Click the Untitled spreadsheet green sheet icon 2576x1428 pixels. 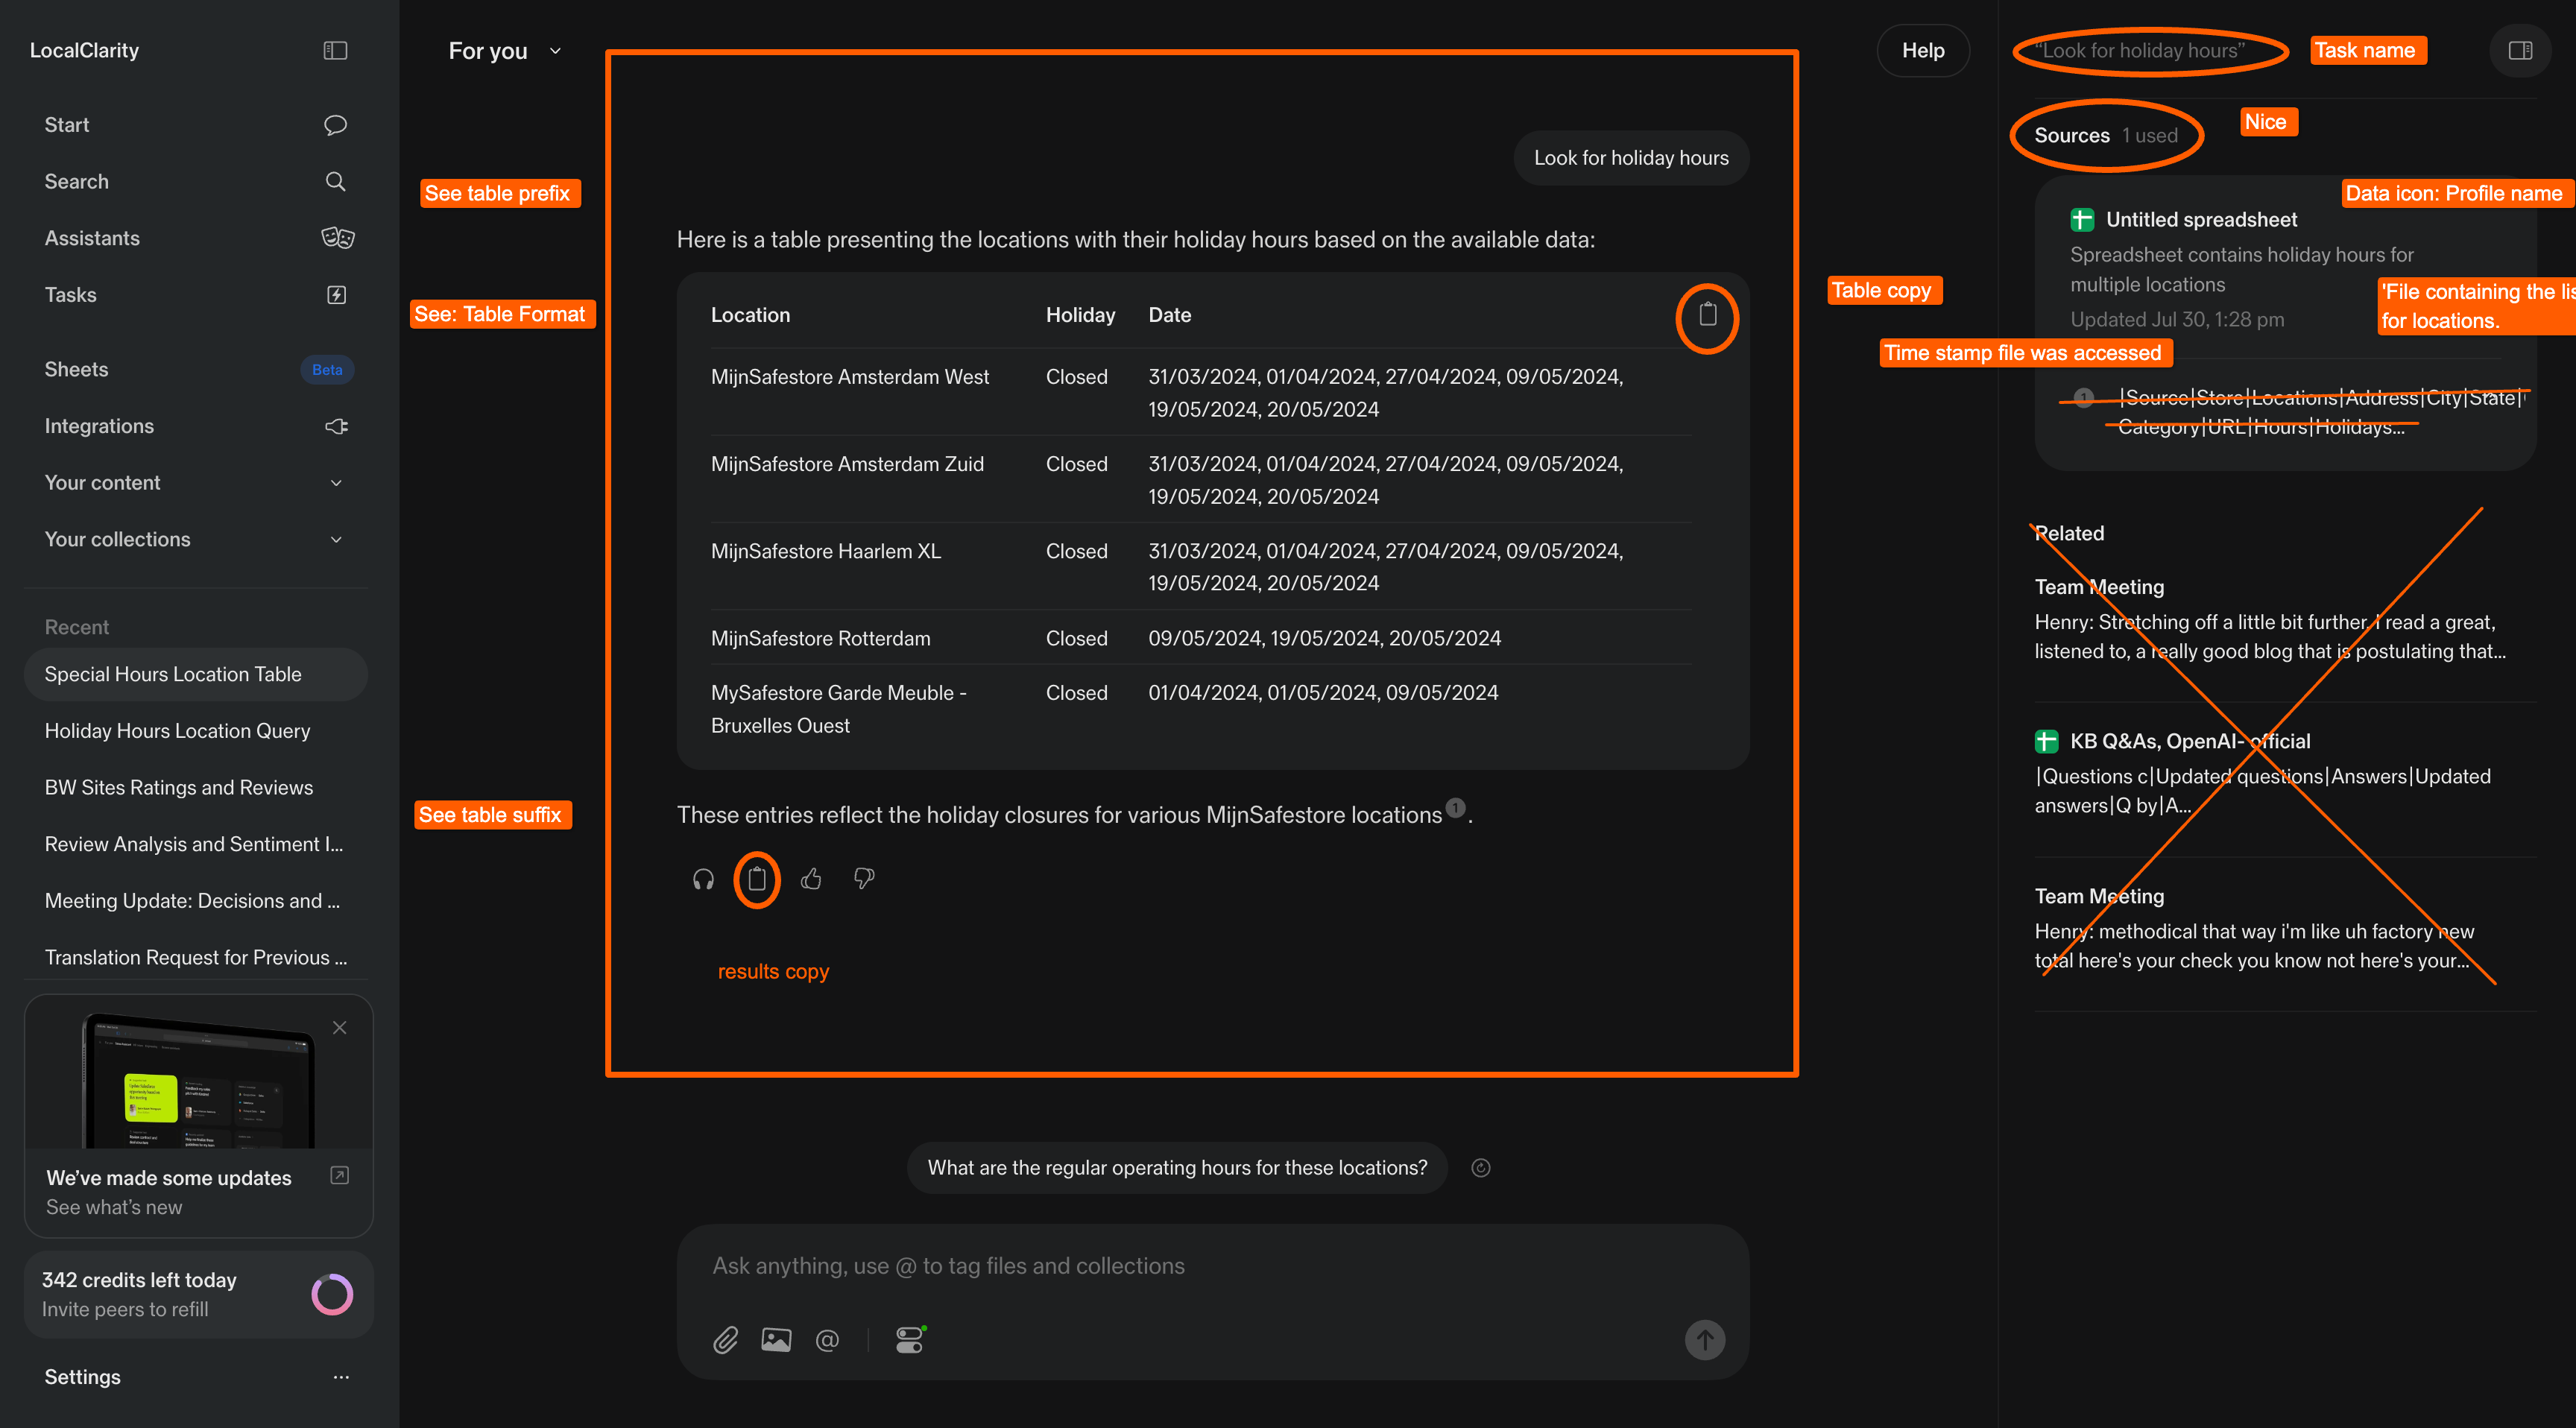(2082, 220)
